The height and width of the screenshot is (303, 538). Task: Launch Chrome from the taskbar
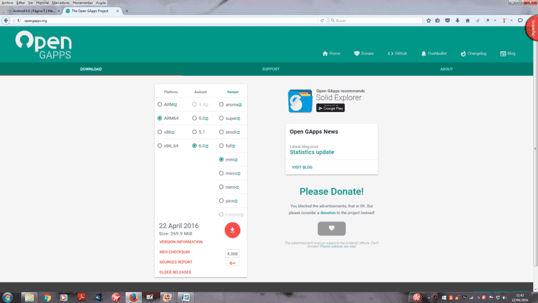(x=47, y=297)
